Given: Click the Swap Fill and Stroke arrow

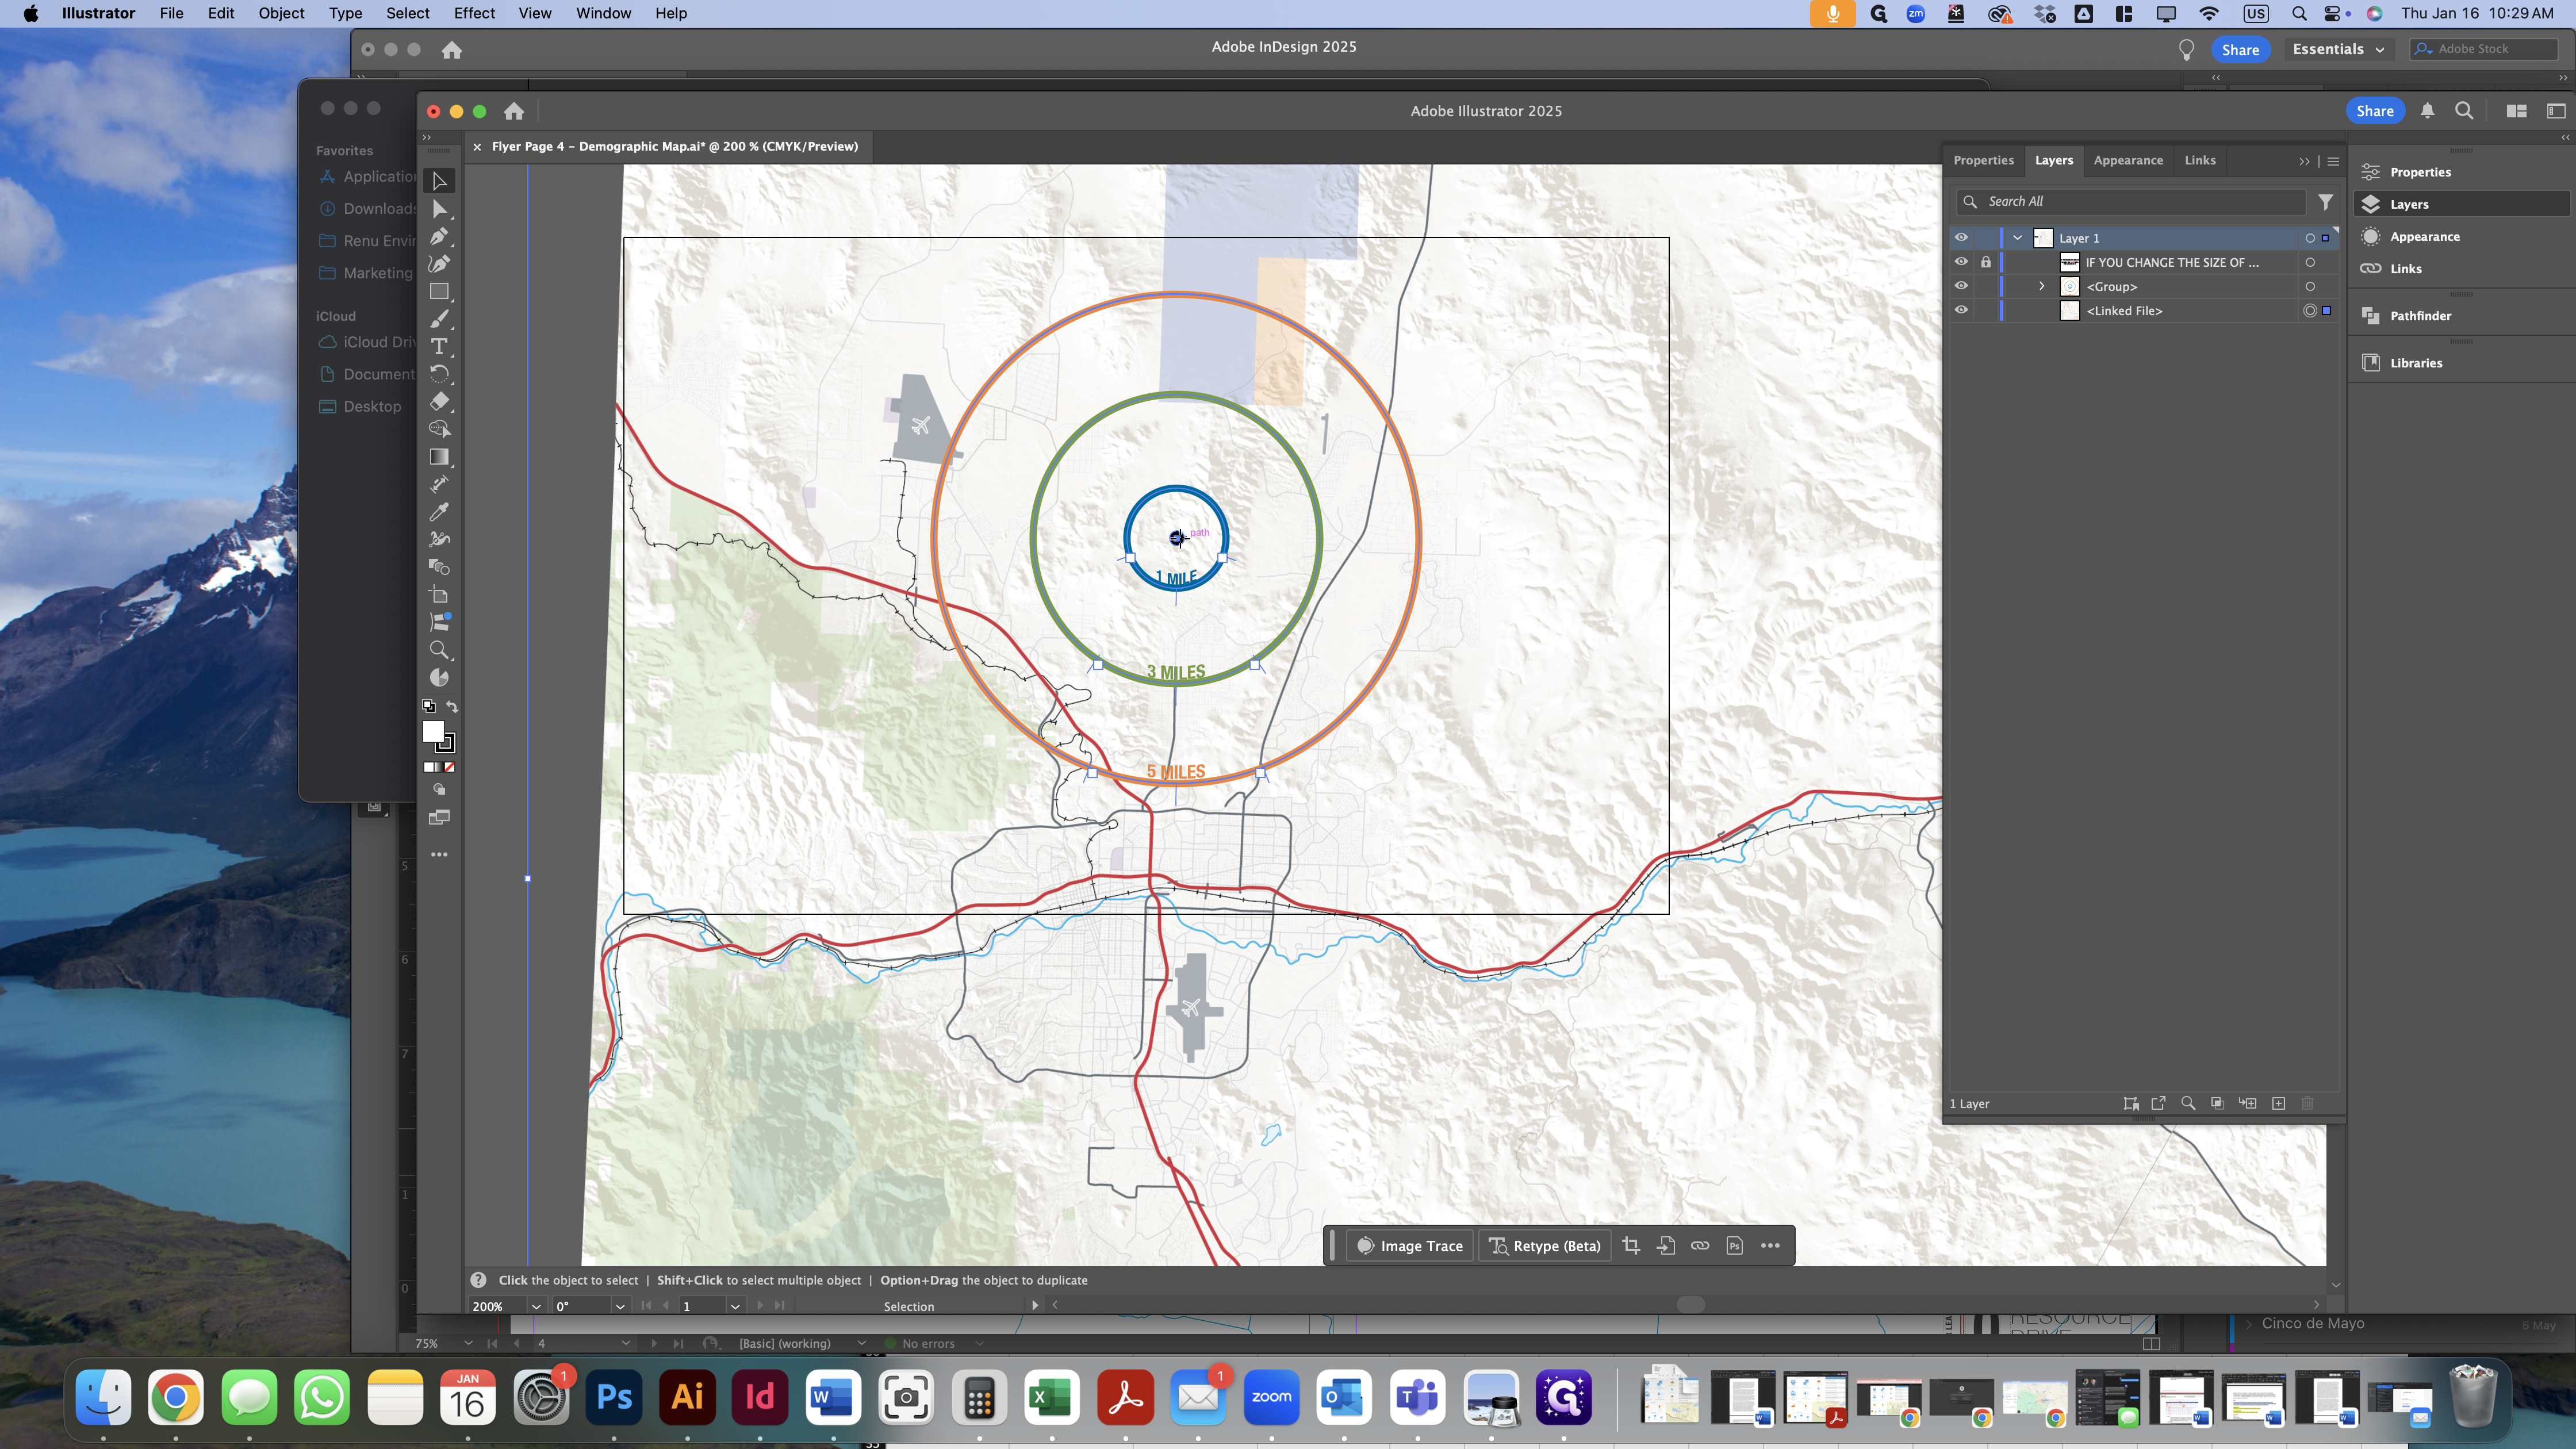Looking at the screenshot, I should [x=452, y=706].
